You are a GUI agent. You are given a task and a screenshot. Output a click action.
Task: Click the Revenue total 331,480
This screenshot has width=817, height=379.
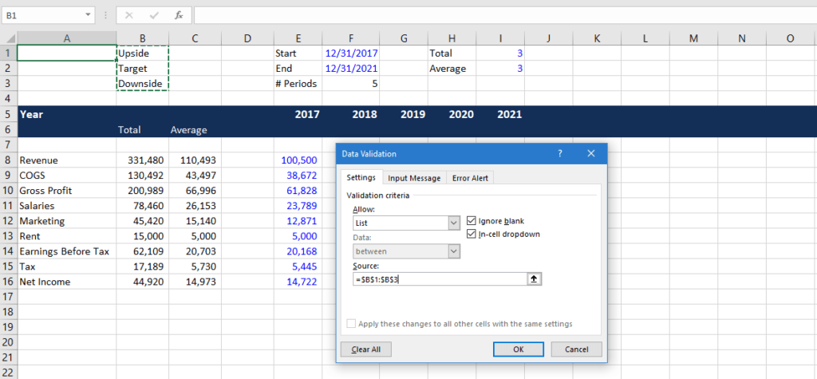tap(142, 160)
